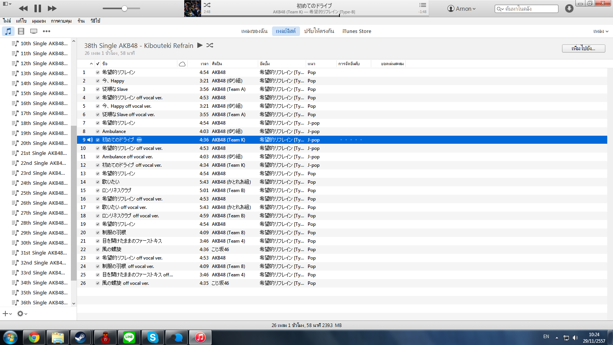Switch to the iTunes Store tab
Image resolution: width=613 pixels, height=345 pixels.
[357, 31]
